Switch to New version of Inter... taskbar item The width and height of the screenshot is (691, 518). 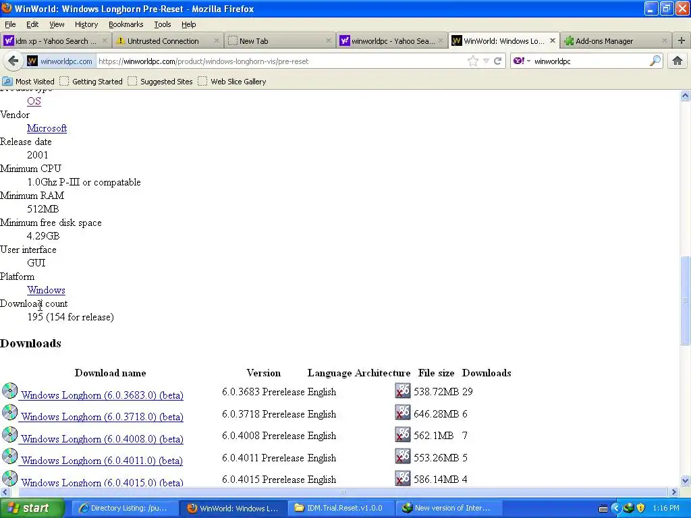pyautogui.click(x=447, y=508)
